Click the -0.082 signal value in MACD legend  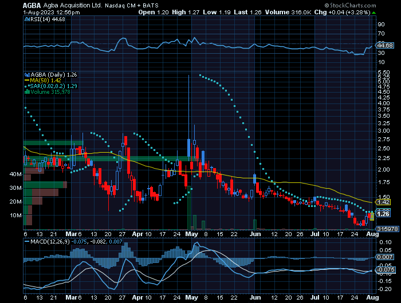98,241
